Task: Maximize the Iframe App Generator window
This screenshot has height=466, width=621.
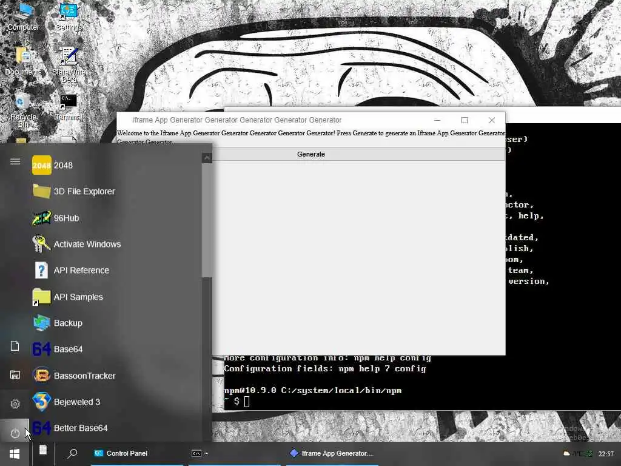Action: [x=465, y=120]
